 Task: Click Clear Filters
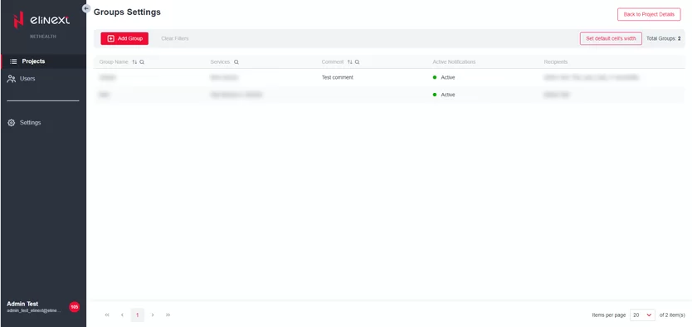pyautogui.click(x=175, y=38)
